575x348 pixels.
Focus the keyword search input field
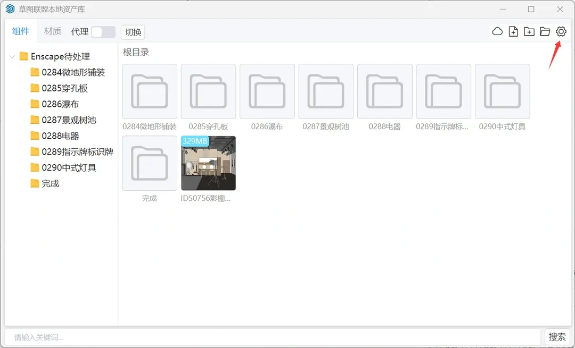point(273,337)
